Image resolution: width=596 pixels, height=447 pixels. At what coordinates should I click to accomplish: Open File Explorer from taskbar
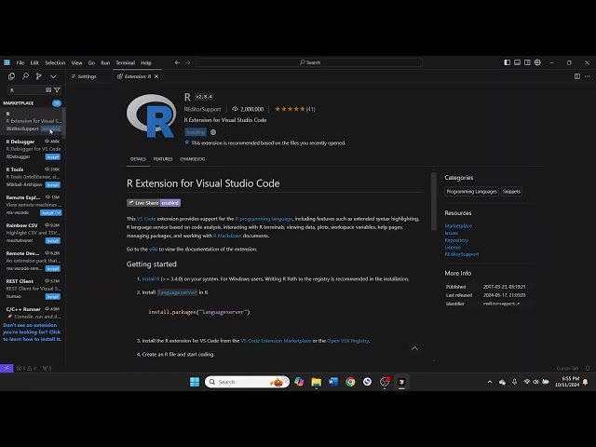[x=316, y=382]
